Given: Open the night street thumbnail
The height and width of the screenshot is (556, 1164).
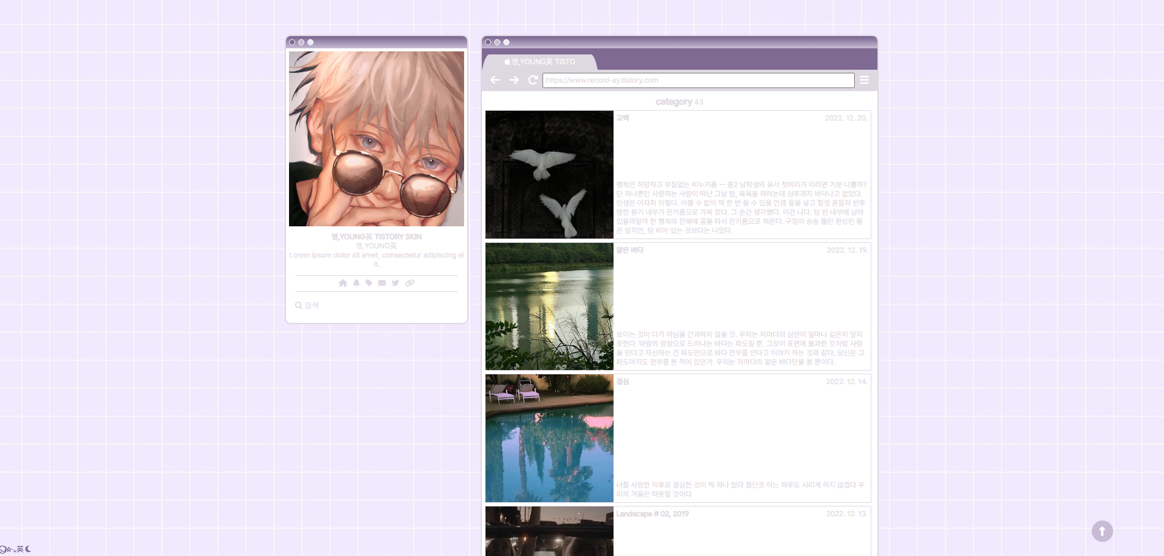Looking at the screenshot, I should coord(549,531).
